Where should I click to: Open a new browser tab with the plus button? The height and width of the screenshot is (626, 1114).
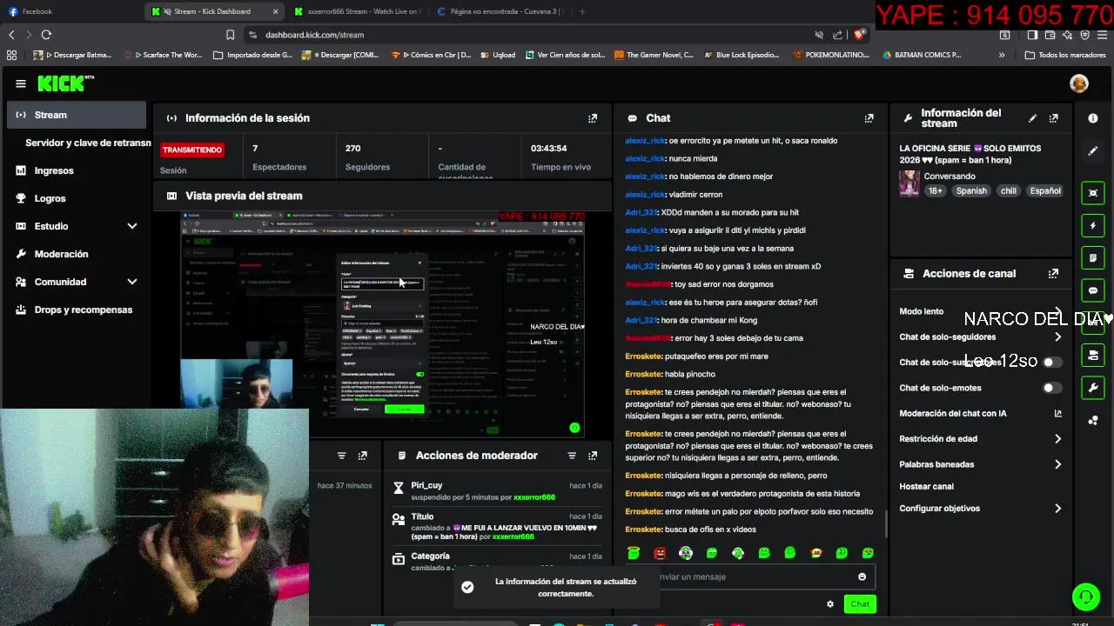coord(582,11)
